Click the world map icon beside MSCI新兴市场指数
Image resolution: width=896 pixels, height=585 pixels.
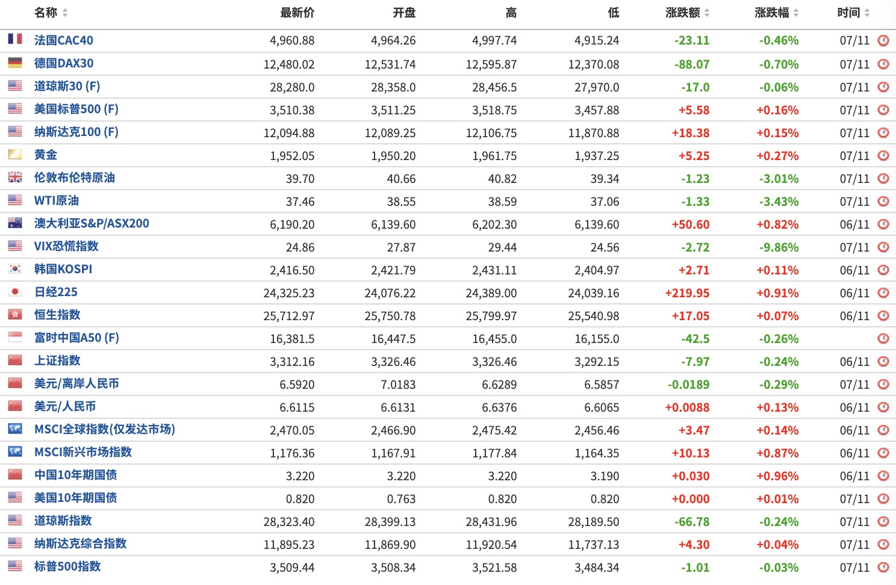tap(15, 451)
